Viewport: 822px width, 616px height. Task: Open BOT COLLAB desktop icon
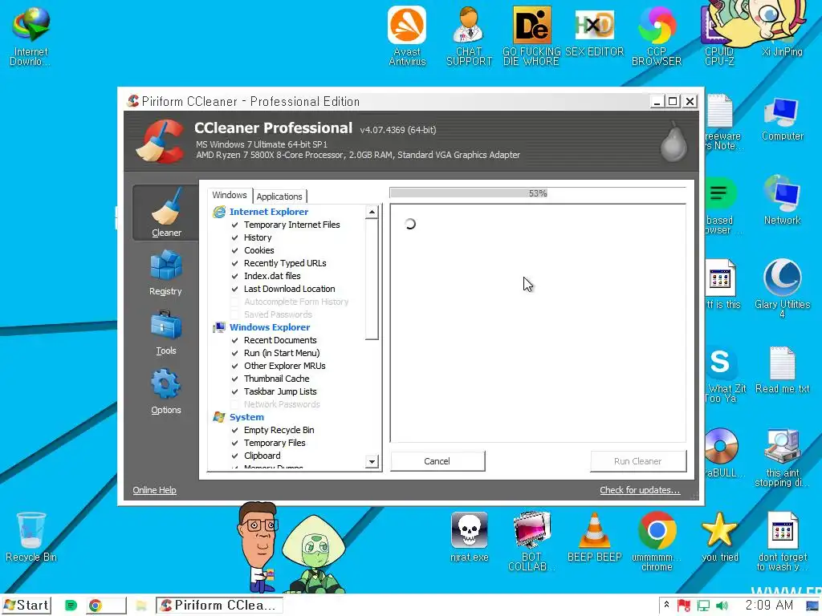click(531, 541)
